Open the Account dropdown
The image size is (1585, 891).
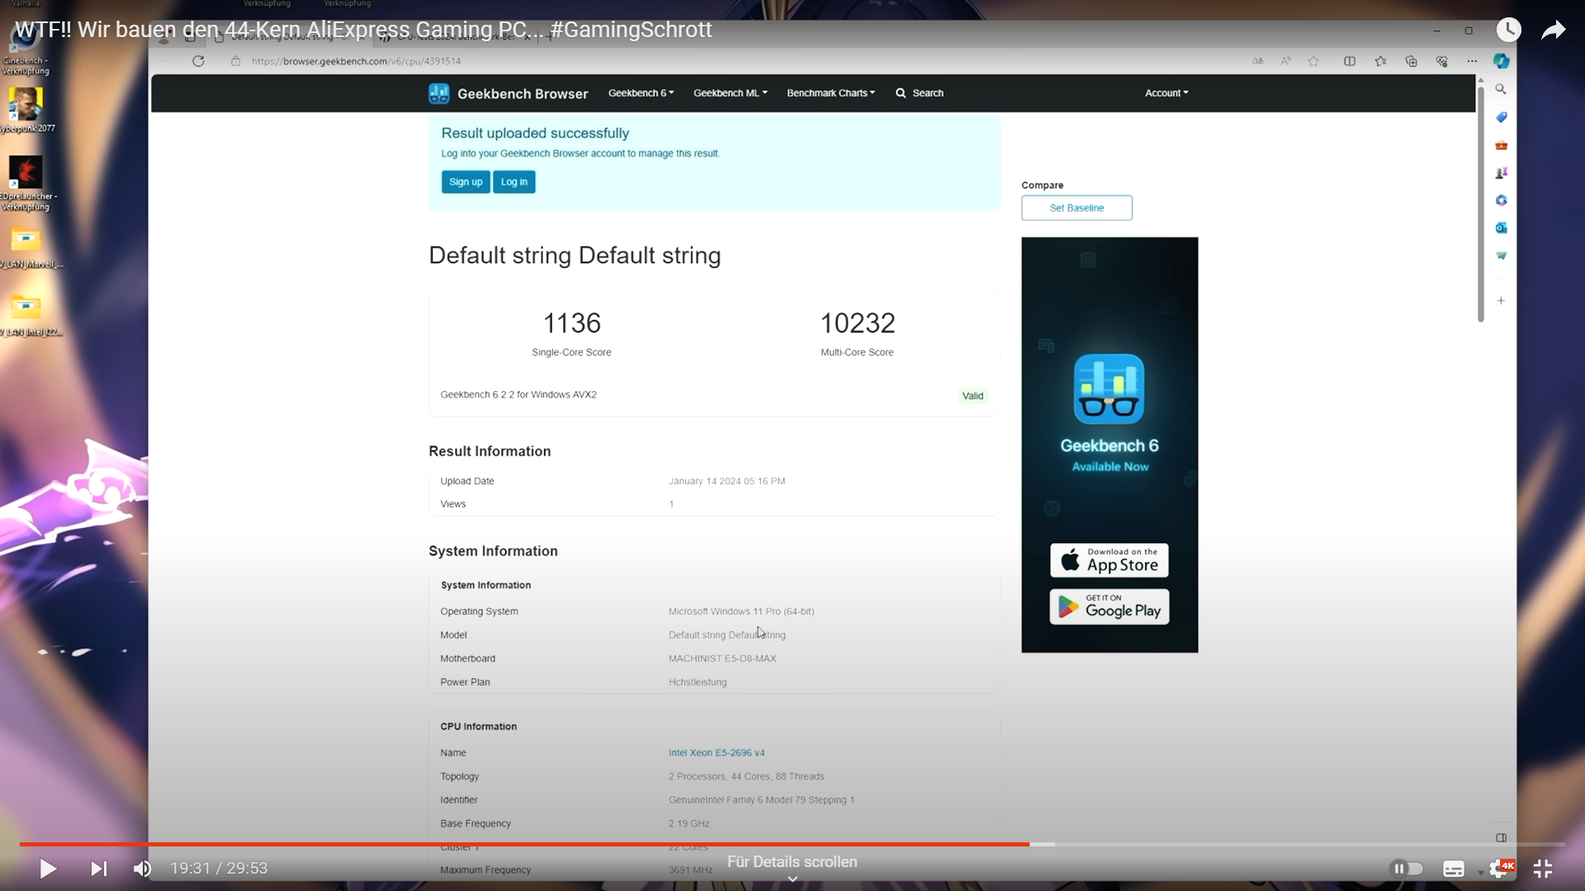click(1166, 92)
